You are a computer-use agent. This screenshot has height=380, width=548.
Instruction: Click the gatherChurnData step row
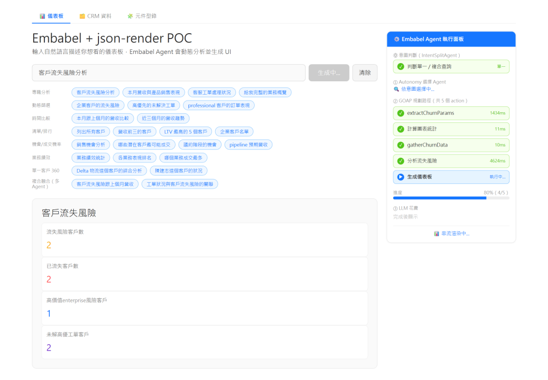point(451,145)
